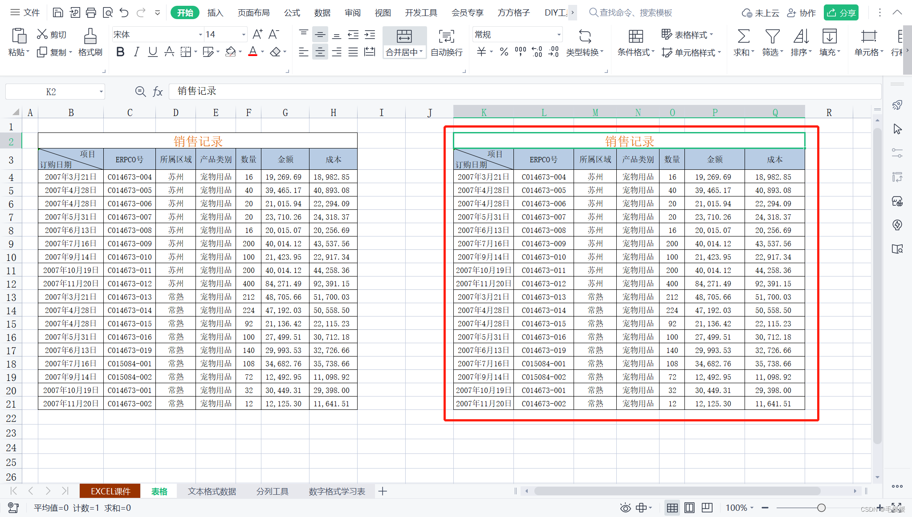The image size is (912, 517).
Task: Click the Merge and Center (合并居中) icon
Action: pos(404,36)
